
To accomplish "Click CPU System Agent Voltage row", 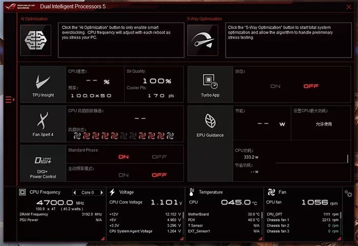I will tap(145, 231).
